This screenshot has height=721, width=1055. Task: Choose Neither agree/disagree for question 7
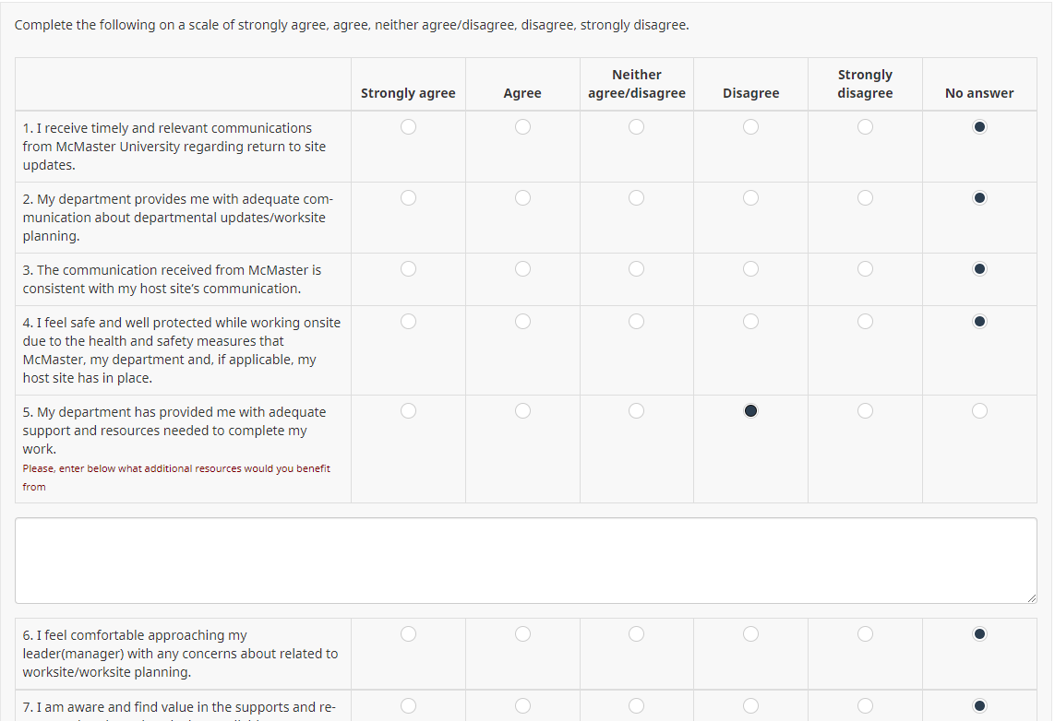(x=637, y=706)
